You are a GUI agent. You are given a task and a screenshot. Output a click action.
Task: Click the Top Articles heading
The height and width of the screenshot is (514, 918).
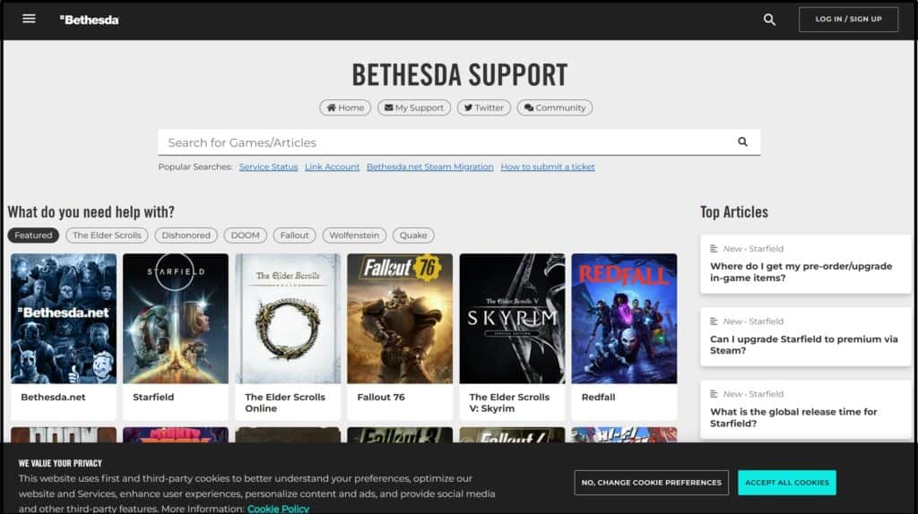pyautogui.click(x=734, y=211)
